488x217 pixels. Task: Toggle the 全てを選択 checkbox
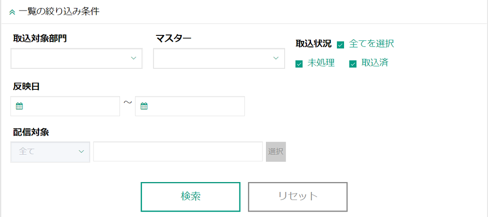340,45
